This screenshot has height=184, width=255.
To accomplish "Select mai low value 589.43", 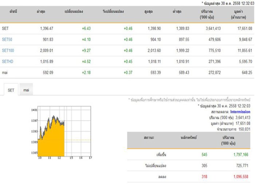I will point(184,73).
